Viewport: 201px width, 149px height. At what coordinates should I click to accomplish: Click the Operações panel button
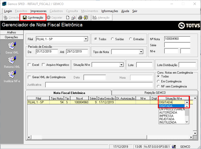12,37
